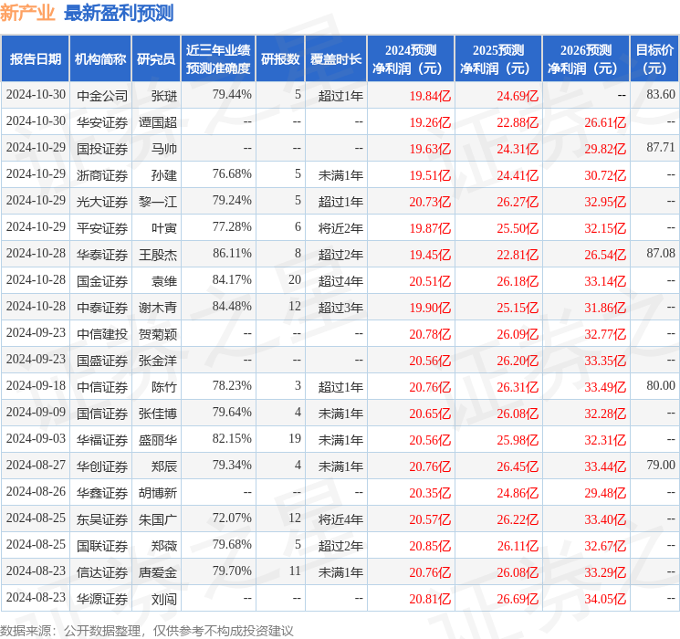Click the 数据来源 disclaimer footnote
Viewport: 680px width, 639px height.
point(147,630)
